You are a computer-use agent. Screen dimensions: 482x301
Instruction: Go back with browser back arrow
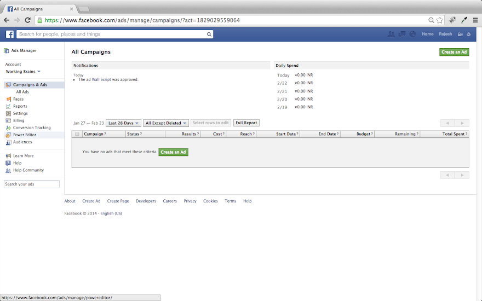[7, 20]
